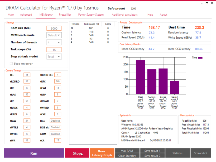
Task: Click the tRAS value 35 field
Action: click(x=27, y=94)
